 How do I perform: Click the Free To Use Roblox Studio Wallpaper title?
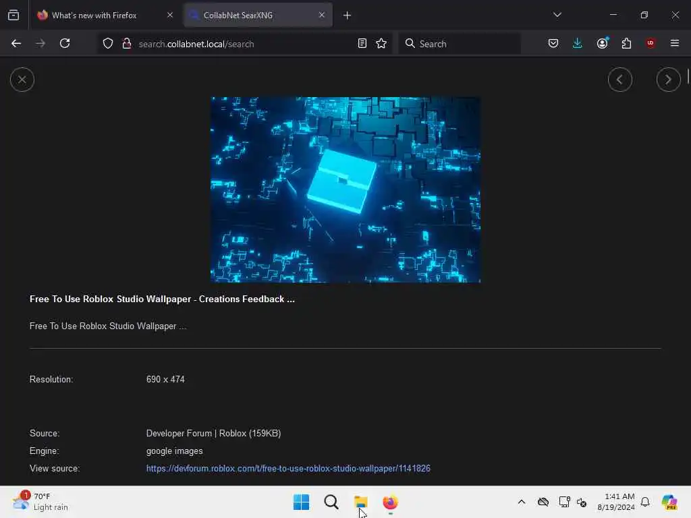(x=162, y=299)
